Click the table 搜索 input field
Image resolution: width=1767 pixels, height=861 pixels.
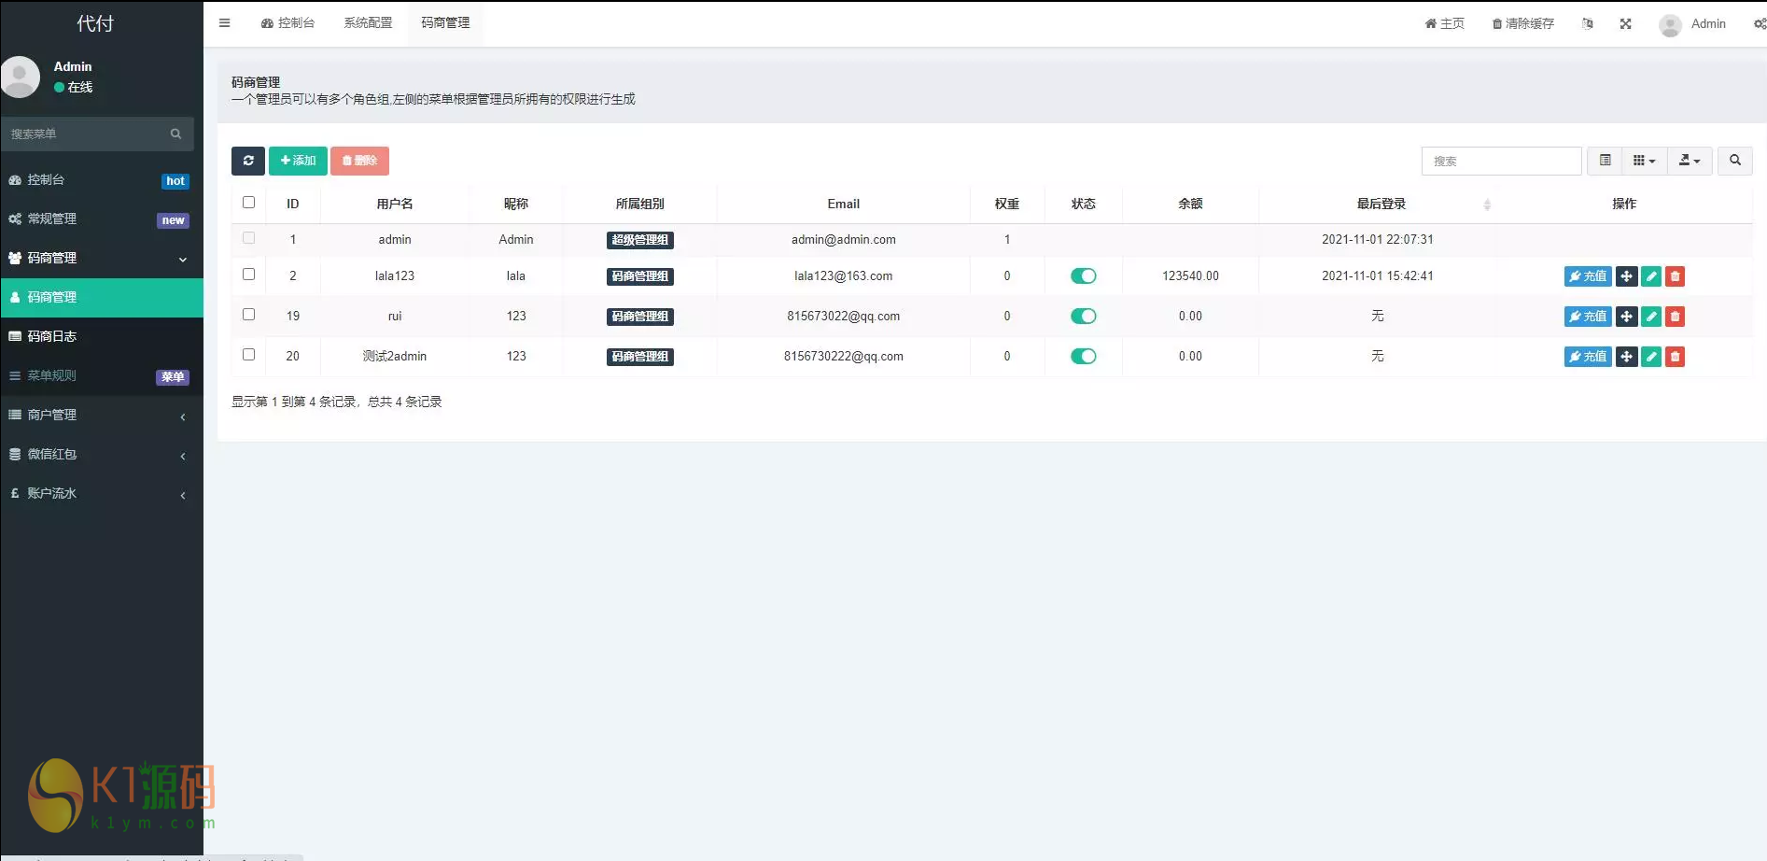pyautogui.click(x=1501, y=161)
